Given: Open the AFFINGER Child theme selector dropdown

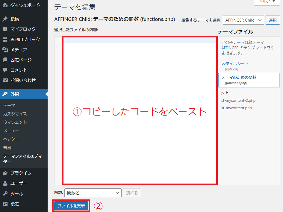Looking at the screenshot, I should click(x=243, y=20).
